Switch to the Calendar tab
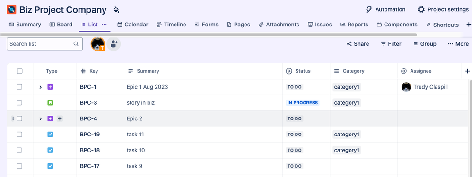Screen dimensions: 472x177 tap(133, 25)
